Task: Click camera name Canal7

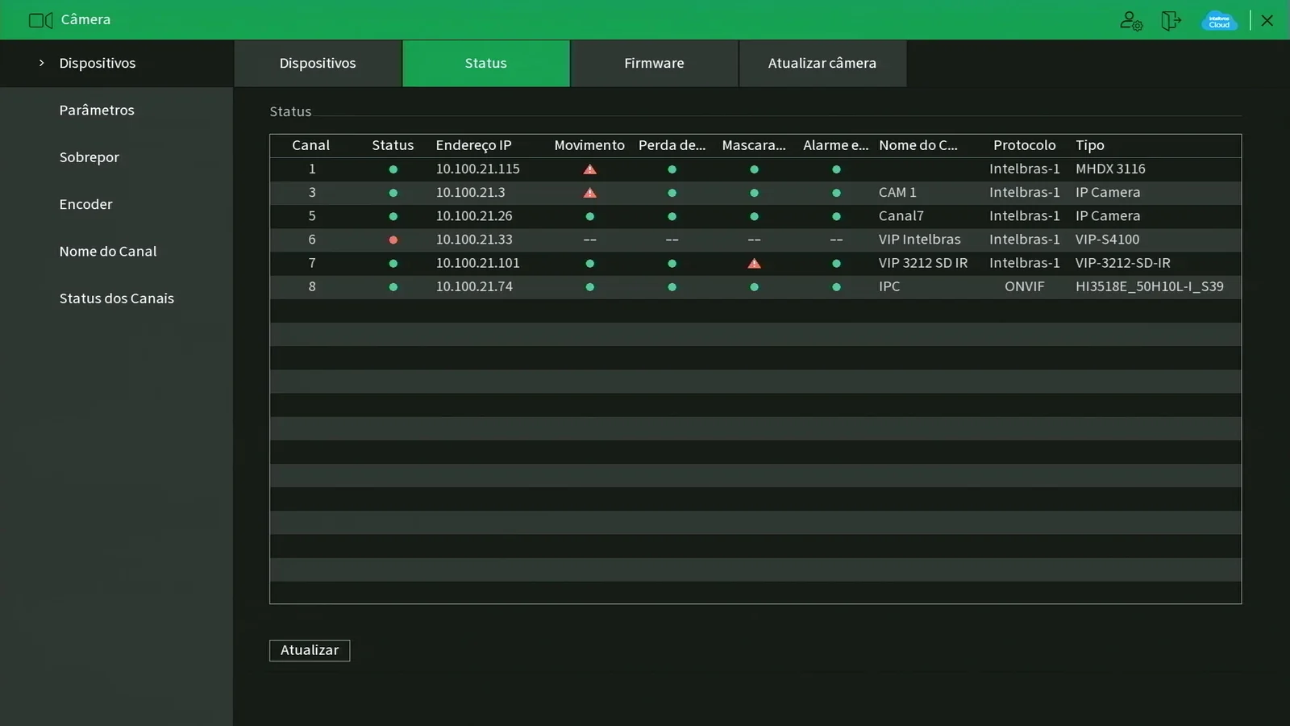Action: tap(901, 216)
